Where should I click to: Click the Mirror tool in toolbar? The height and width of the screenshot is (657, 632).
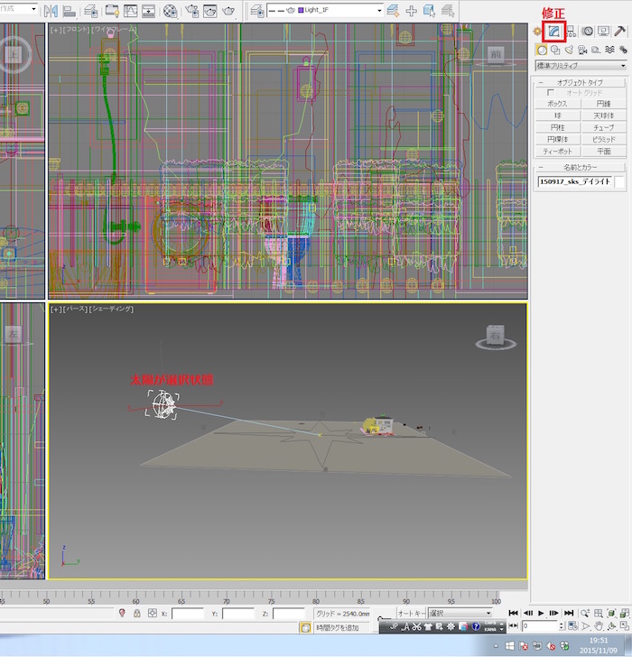(x=51, y=11)
